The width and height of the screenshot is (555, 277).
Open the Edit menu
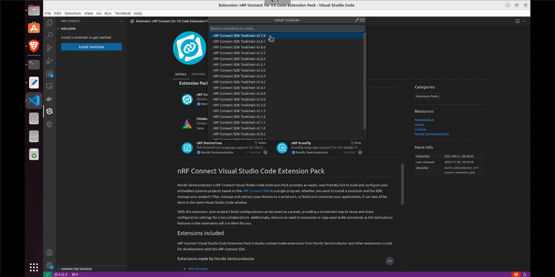tap(58, 13)
